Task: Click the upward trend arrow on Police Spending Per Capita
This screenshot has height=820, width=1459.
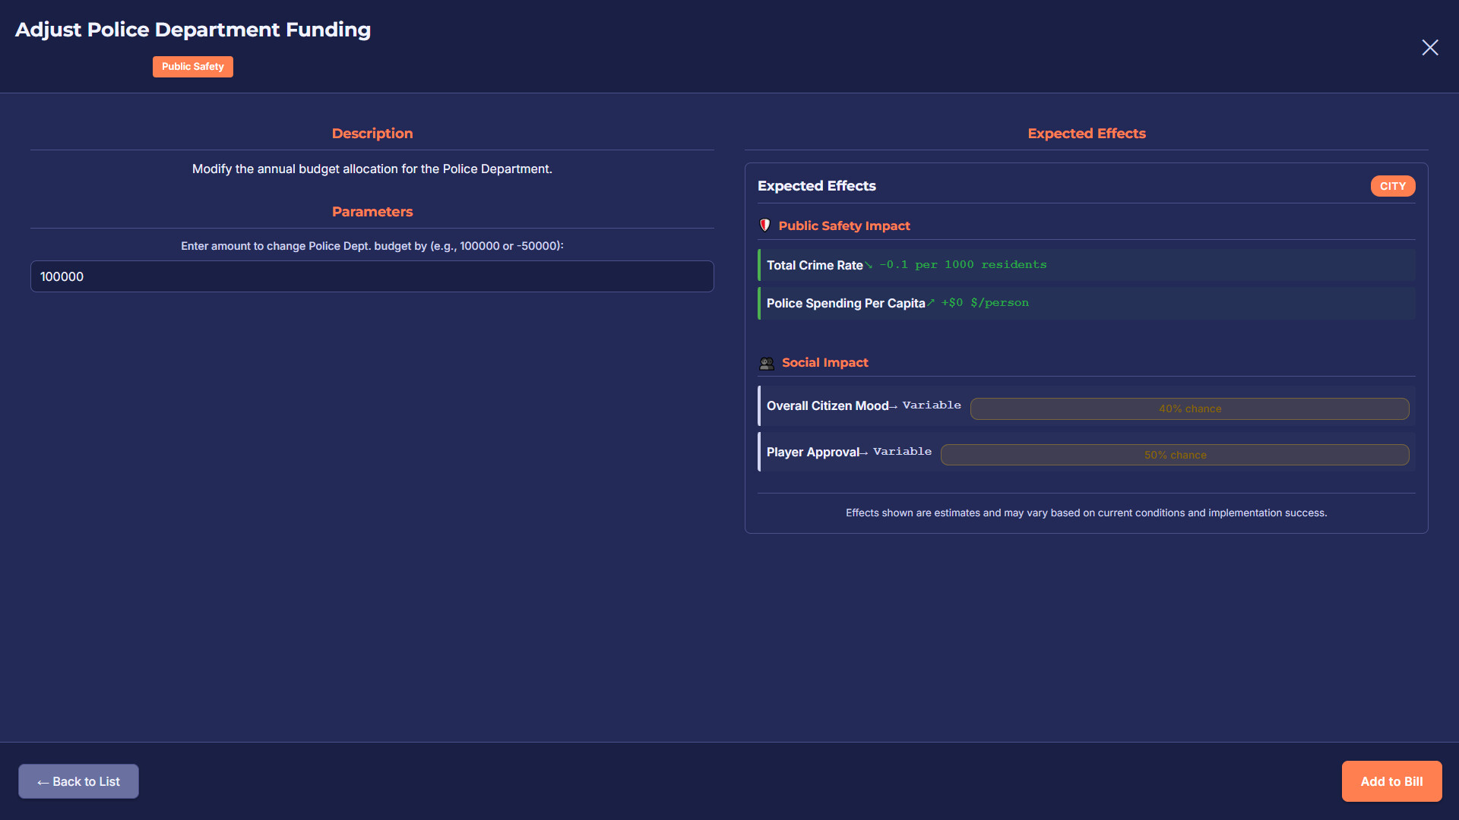Action: [x=932, y=303]
